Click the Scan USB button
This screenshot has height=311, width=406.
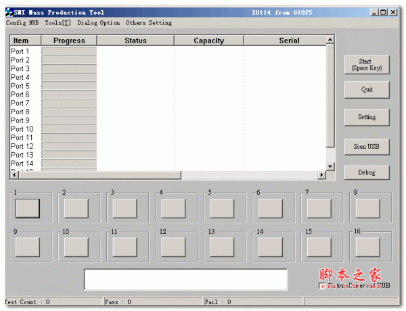tap(367, 147)
